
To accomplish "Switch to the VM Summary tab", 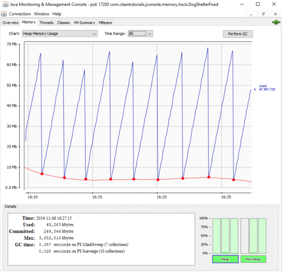I will (84, 22).
